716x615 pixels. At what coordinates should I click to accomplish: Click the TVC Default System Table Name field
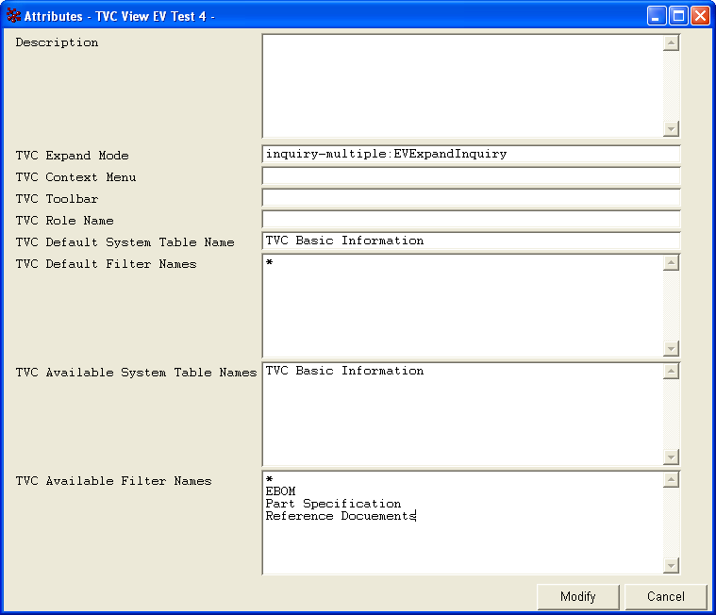tap(470, 241)
